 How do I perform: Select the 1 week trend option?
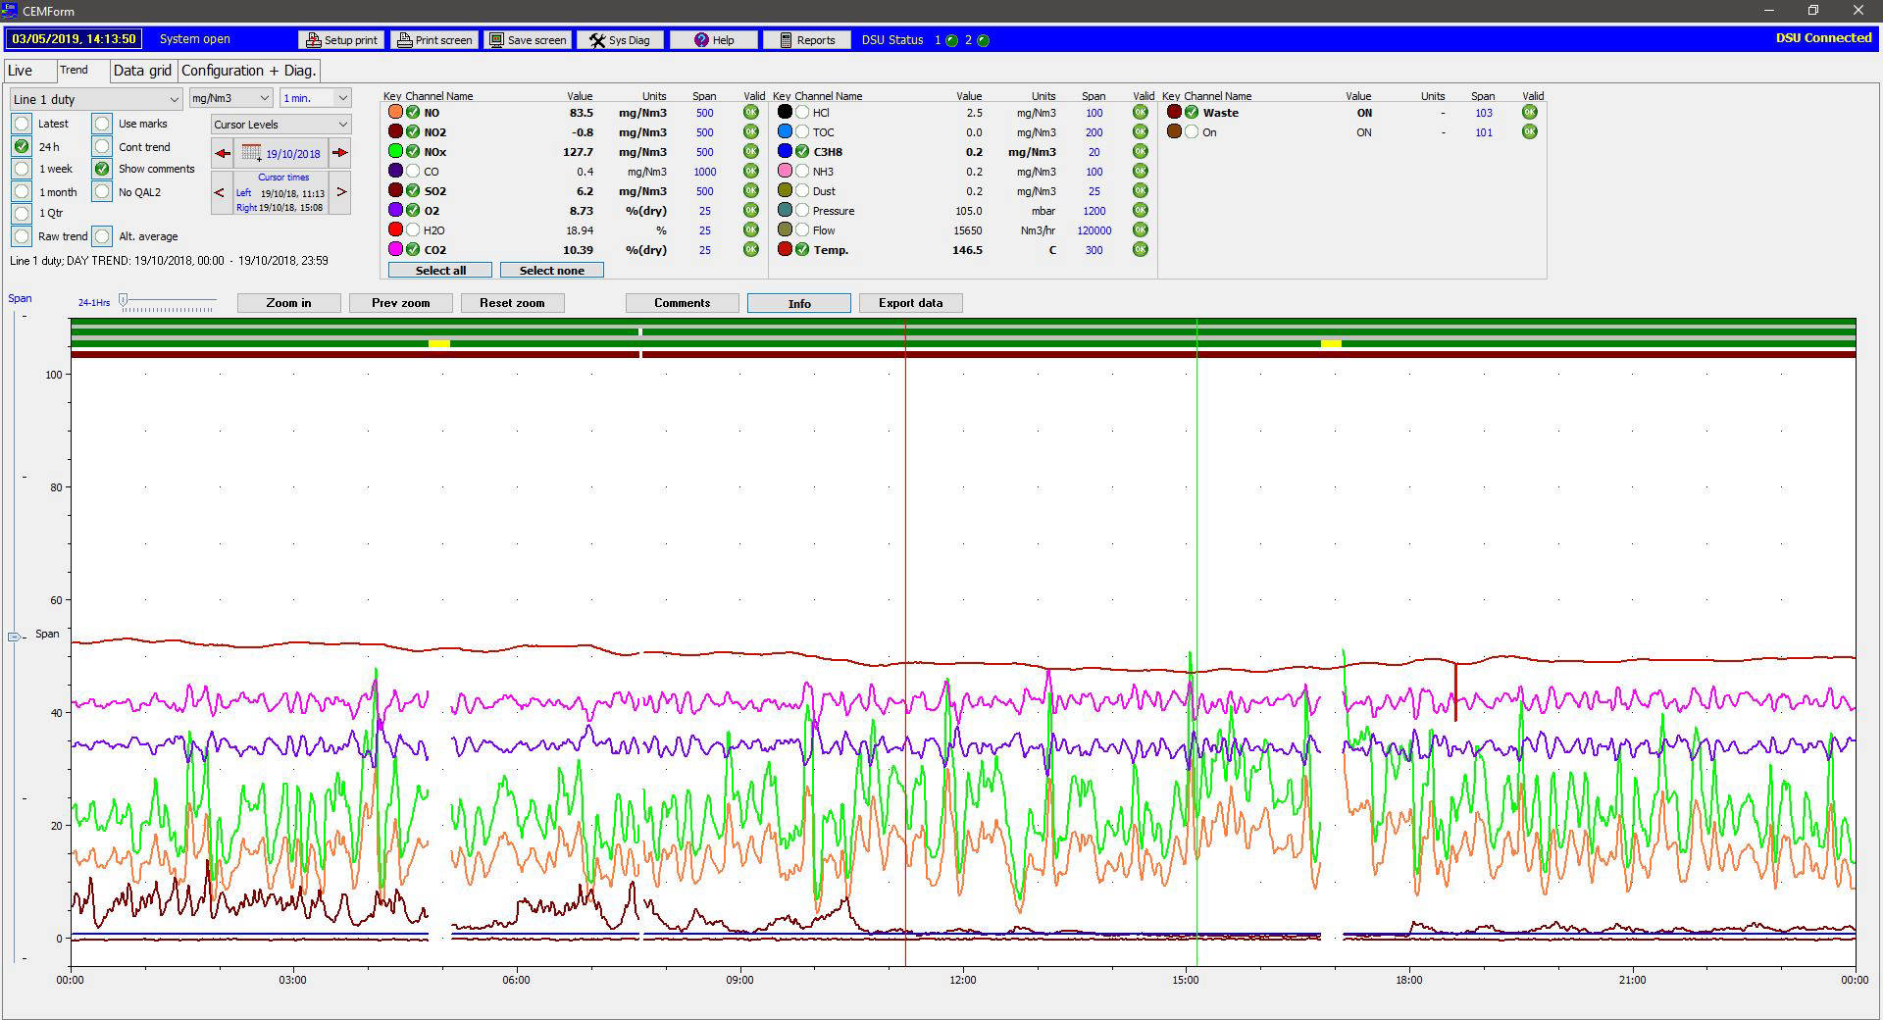pyautogui.click(x=22, y=169)
